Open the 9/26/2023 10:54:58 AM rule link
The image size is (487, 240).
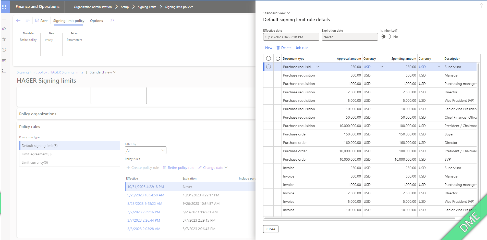pos(146,195)
